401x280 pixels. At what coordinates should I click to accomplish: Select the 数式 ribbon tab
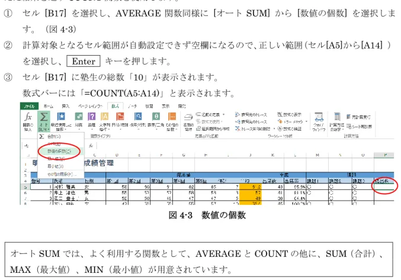[x=116, y=106]
